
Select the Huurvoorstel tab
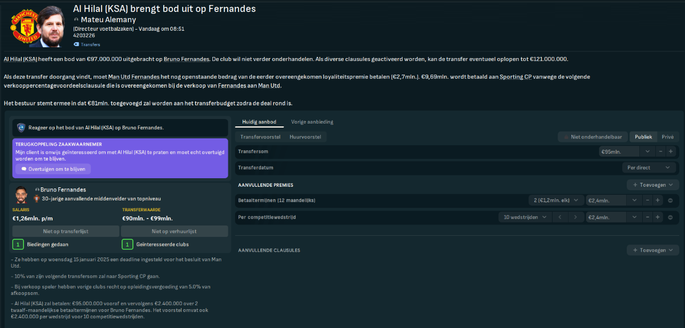point(305,137)
